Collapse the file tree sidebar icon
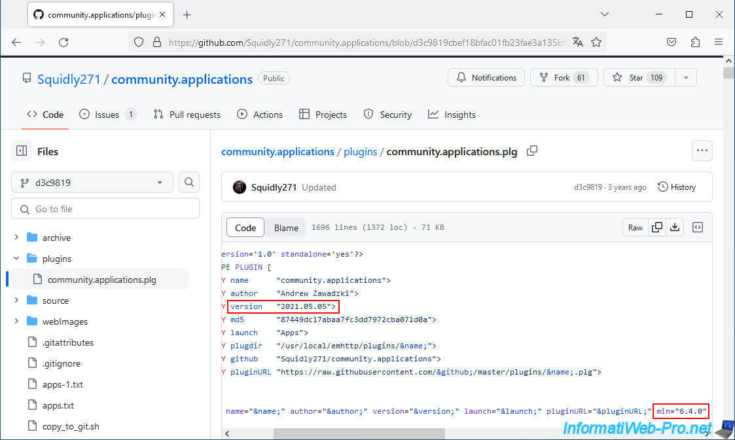 point(22,151)
